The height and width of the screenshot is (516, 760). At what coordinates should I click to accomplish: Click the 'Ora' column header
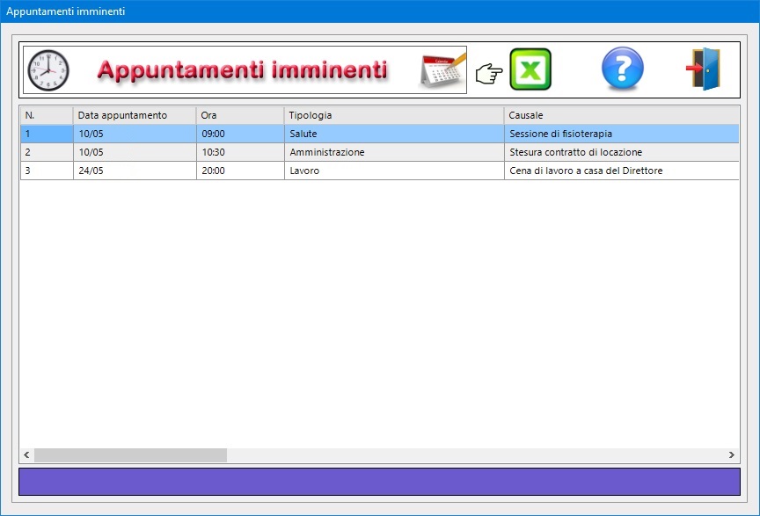pyautogui.click(x=239, y=115)
